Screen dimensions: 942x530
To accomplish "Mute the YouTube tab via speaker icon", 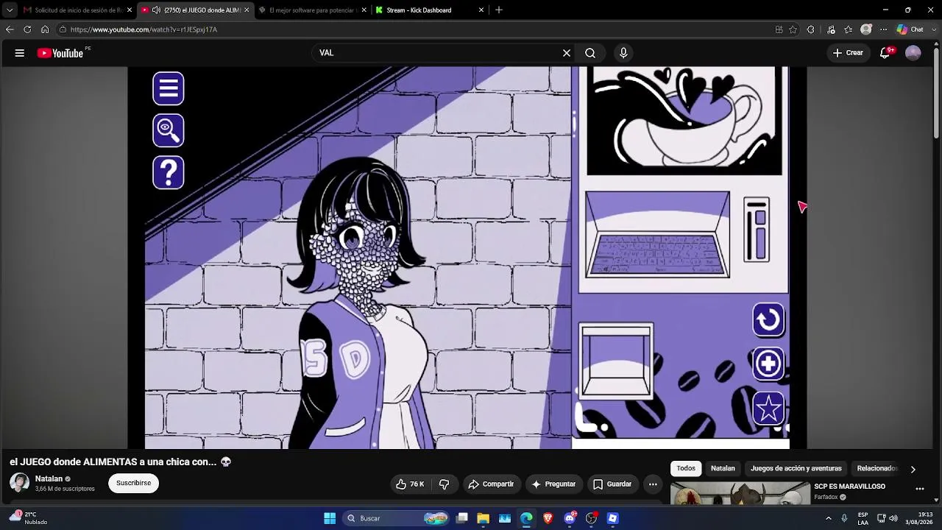I will [156, 10].
